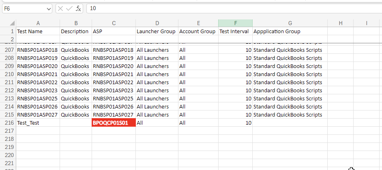This screenshot has width=382, height=170.
Task: Select QuickBooks description in row 212
Action: tap(76, 91)
